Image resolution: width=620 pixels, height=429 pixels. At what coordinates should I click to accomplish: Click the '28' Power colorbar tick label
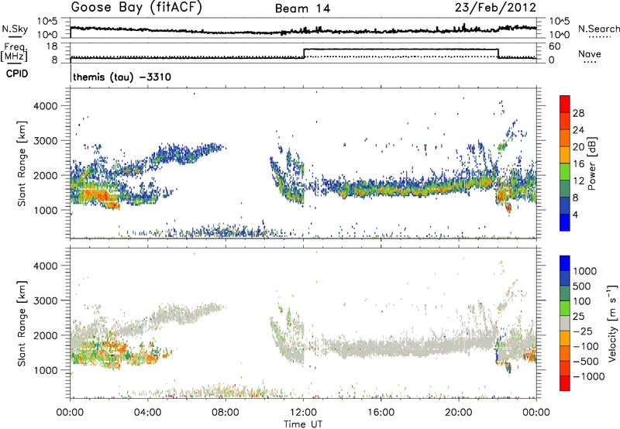578,113
